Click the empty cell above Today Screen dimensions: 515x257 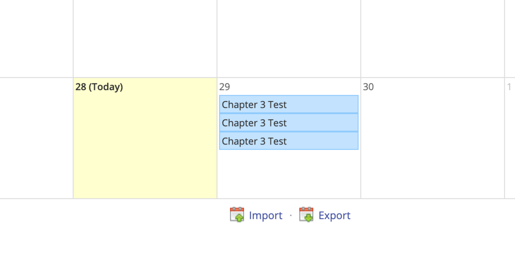pos(145,38)
